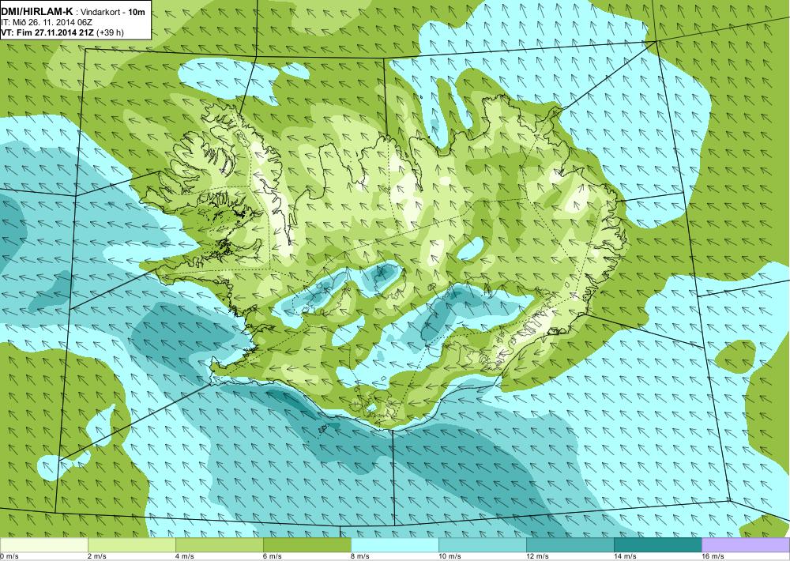
Task: Click the light cyan 8–10 m/s legend swatch
Action: click(x=394, y=545)
